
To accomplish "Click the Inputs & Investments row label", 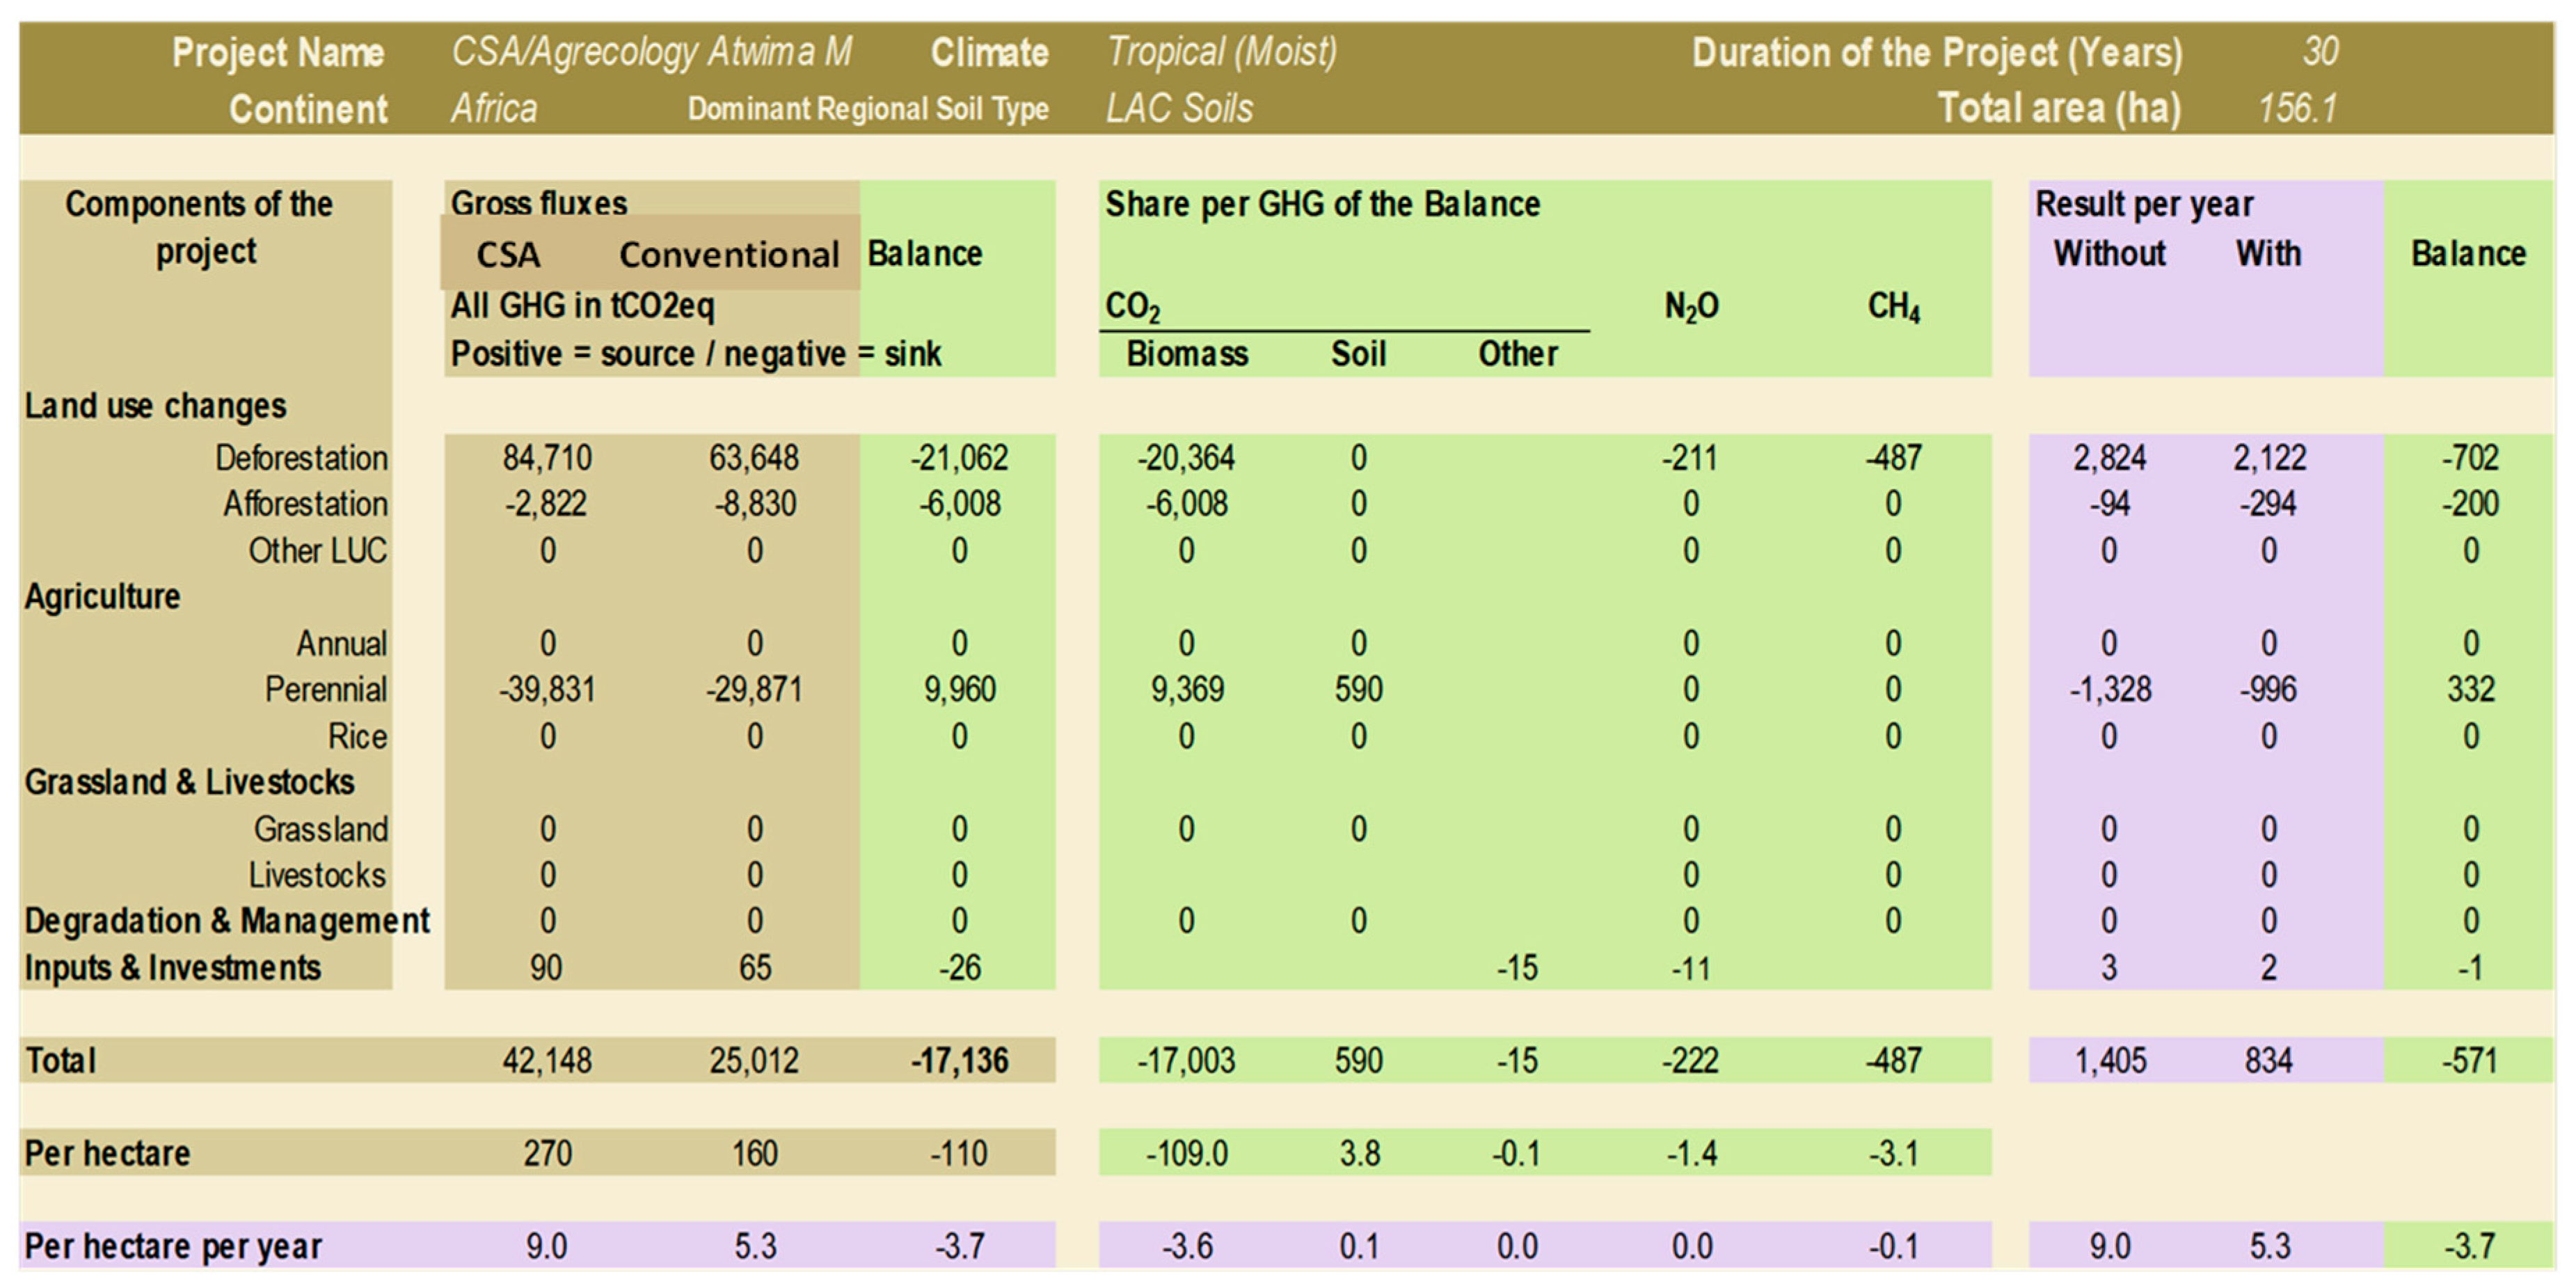I will (173, 968).
